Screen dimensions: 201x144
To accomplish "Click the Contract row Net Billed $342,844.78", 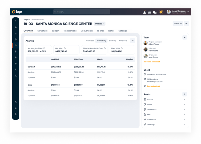I will tap(56, 67).
